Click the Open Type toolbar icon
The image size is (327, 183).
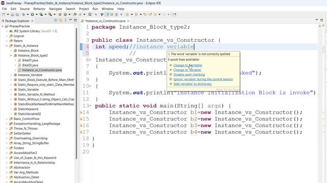[x=75, y=15]
